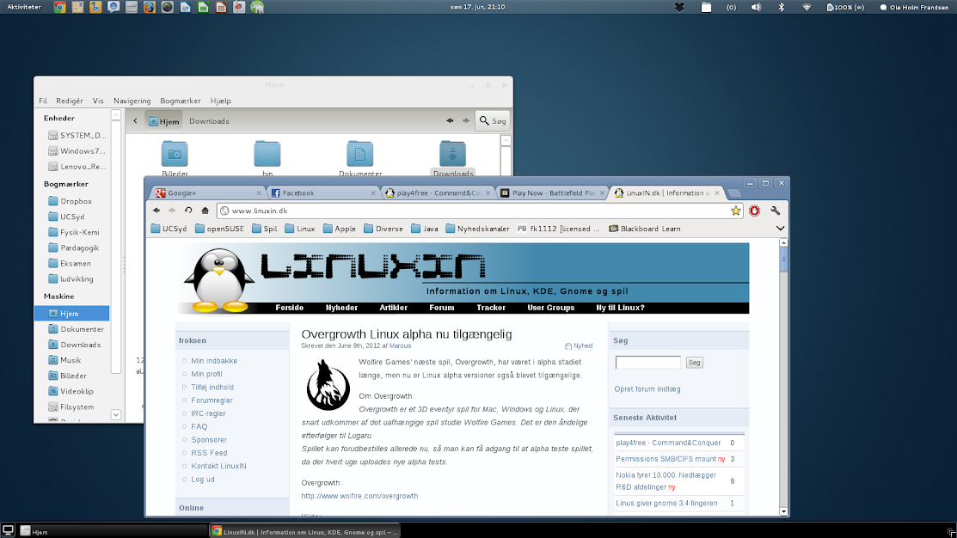Viewport: 957px width, 538px height.
Task: Open Aktiviteter overview
Action: click(x=24, y=8)
